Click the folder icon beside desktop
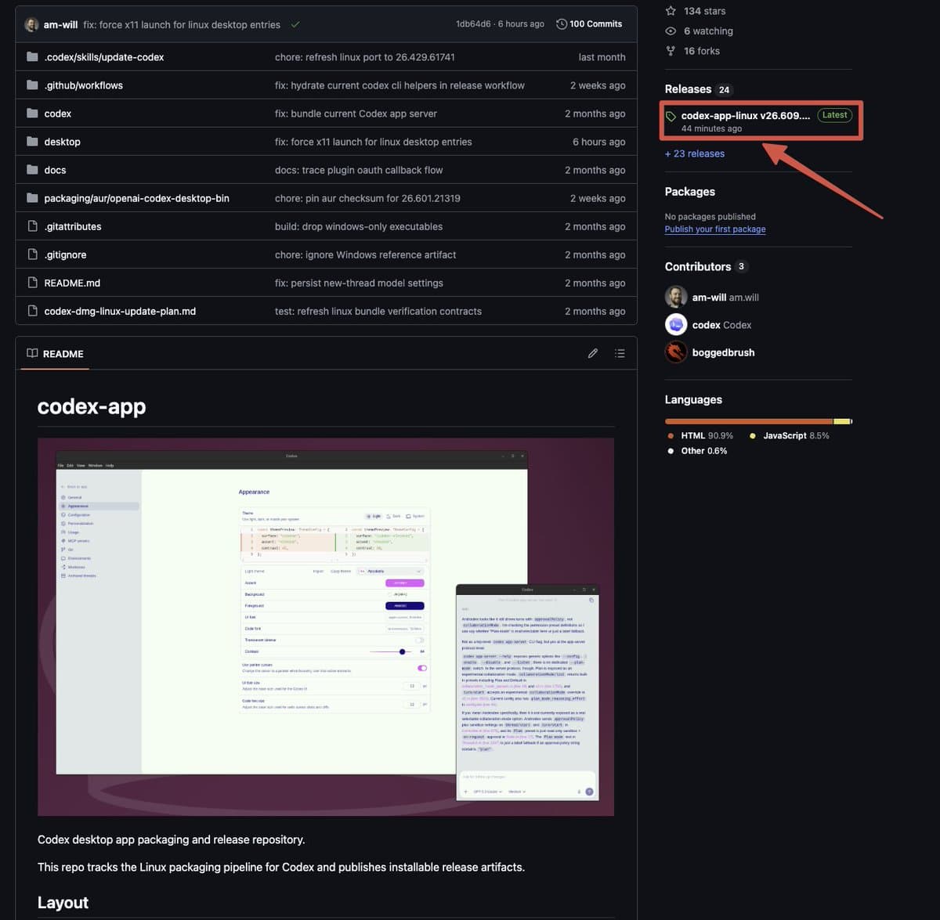940x920 pixels. pyautogui.click(x=32, y=142)
